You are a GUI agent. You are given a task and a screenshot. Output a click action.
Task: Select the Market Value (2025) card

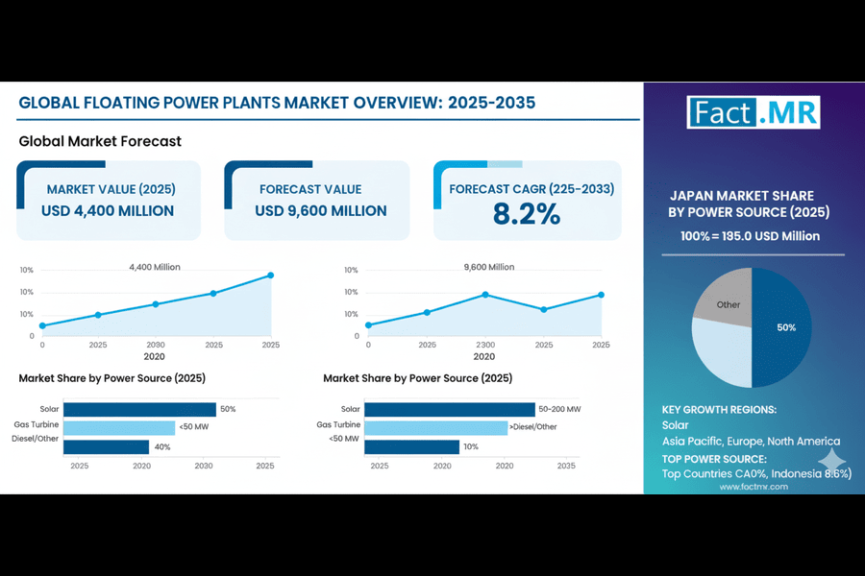click(109, 200)
